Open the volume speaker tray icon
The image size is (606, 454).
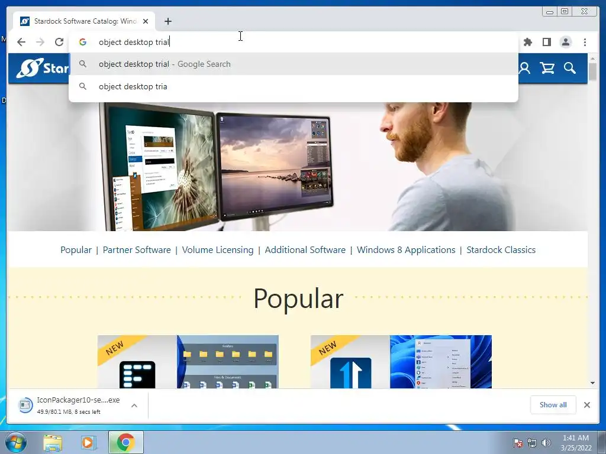click(546, 443)
